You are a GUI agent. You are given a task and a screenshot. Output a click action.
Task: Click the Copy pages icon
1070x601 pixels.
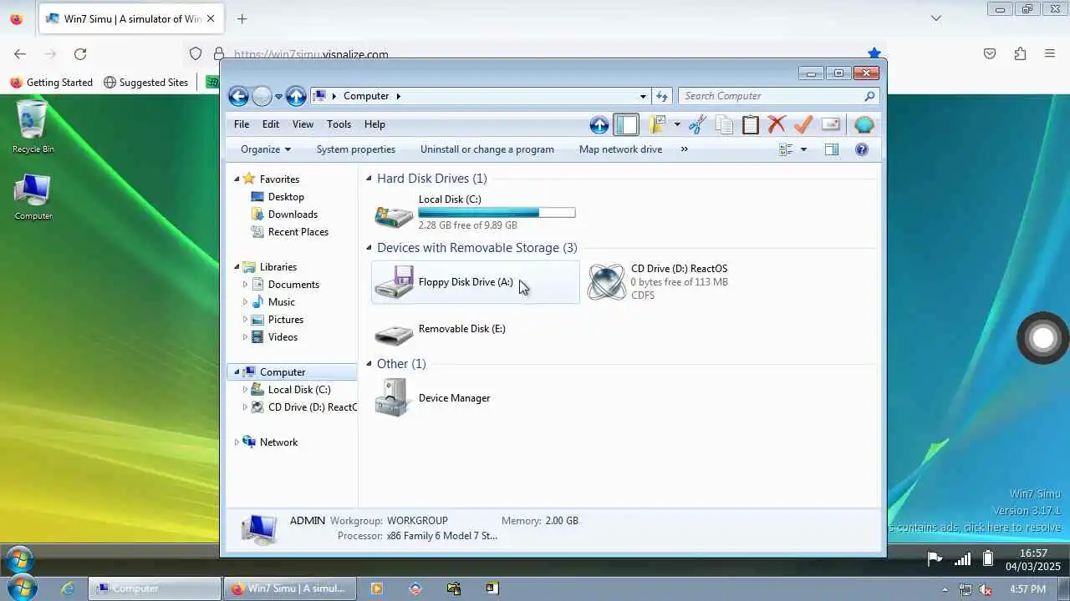[x=725, y=125]
